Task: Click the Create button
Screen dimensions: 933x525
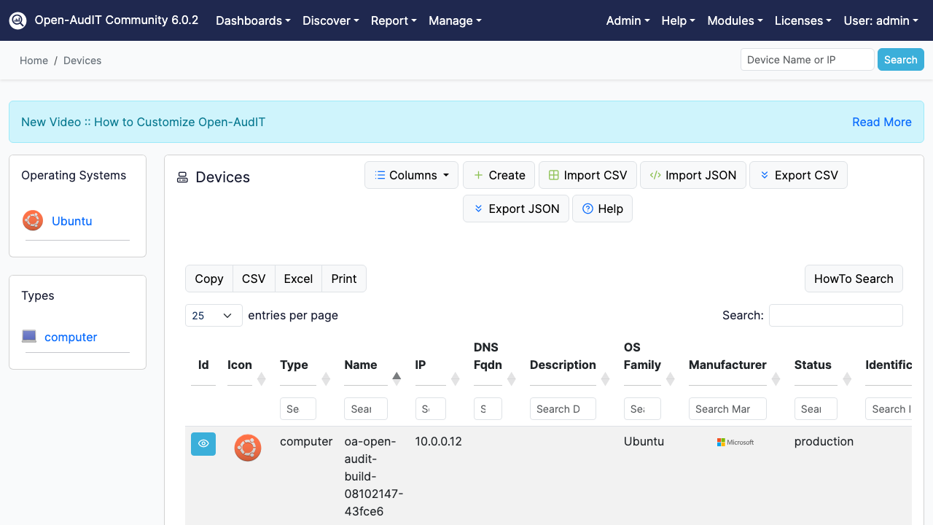Action: pyautogui.click(x=499, y=175)
